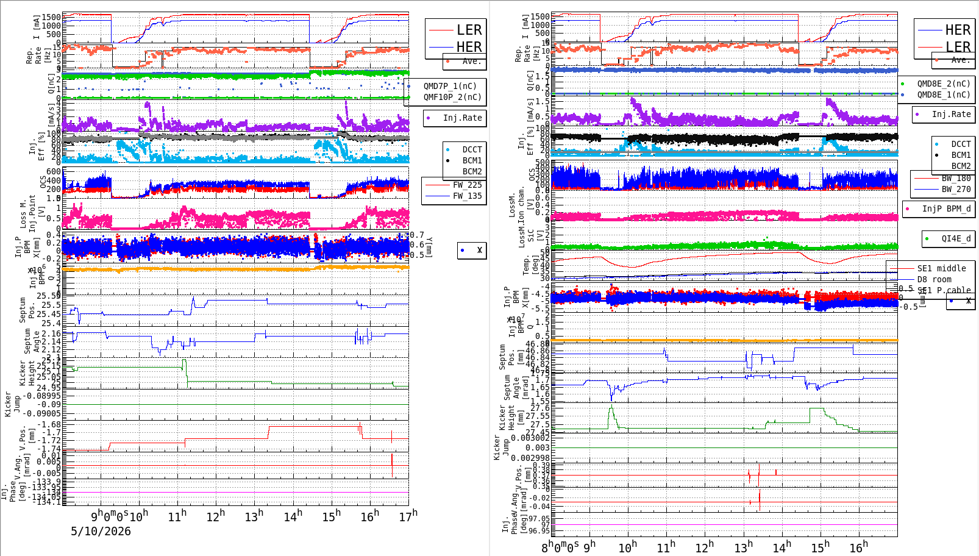Screen dimensions: 979x556
Task: Click the SE1 middle temperature legend entry
Action: pos(941,268)
